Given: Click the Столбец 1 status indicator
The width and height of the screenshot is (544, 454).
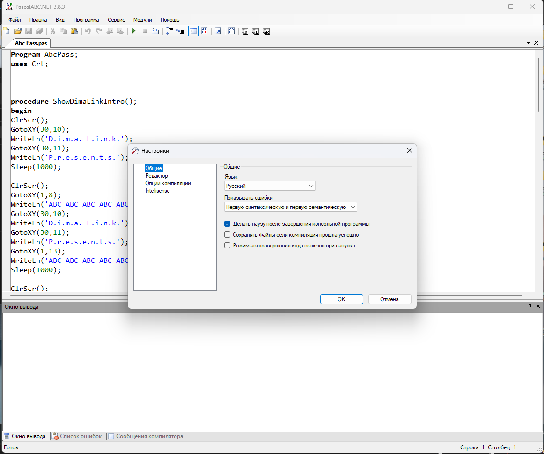Looking at the screenshot, I should 502,447.
